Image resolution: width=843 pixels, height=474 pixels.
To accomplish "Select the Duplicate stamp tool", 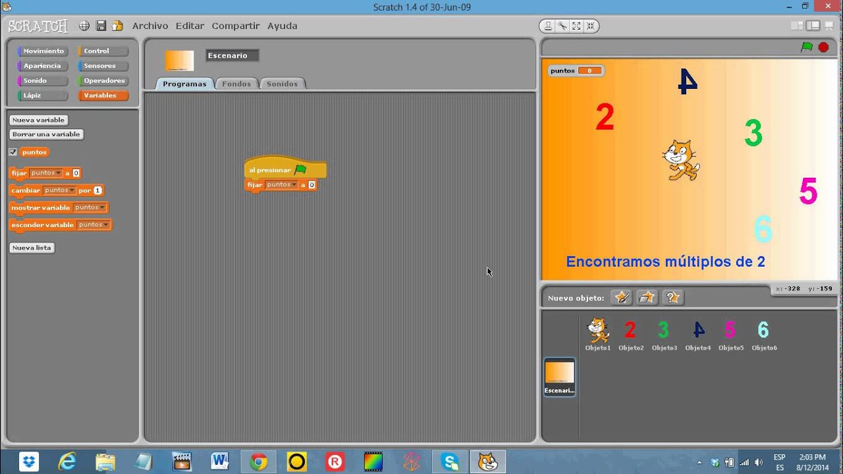I will pos(548,26).
